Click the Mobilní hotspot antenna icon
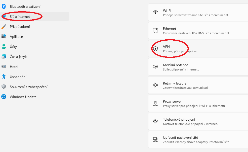Image resolution: width=248 pixels, height=152 pixels. pos(155,67)
